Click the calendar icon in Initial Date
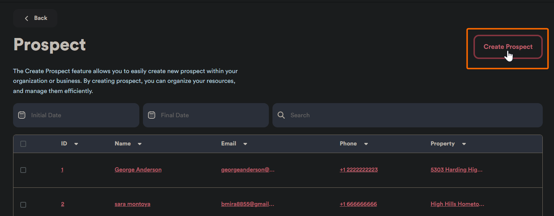The height and width of the screenshot is (216, 554). click(x=22, y=115)
